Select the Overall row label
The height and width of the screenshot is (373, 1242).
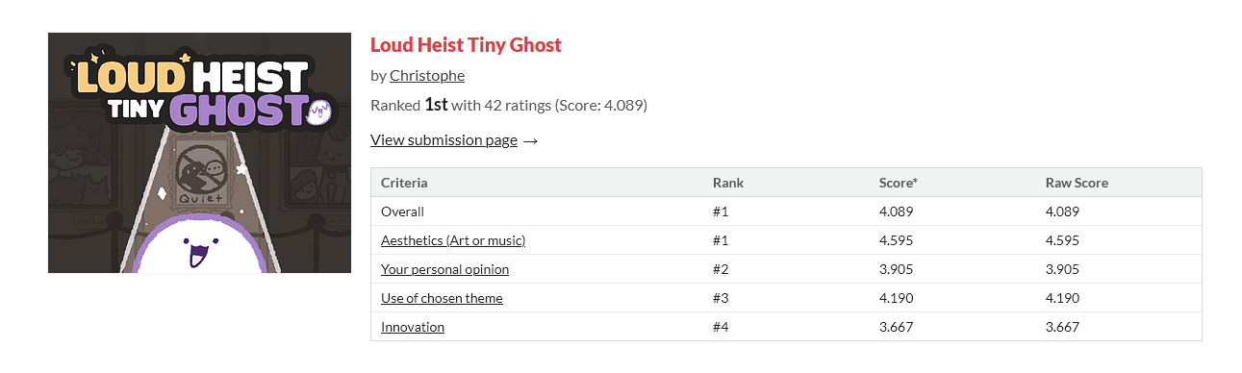[x=402, y=211]
